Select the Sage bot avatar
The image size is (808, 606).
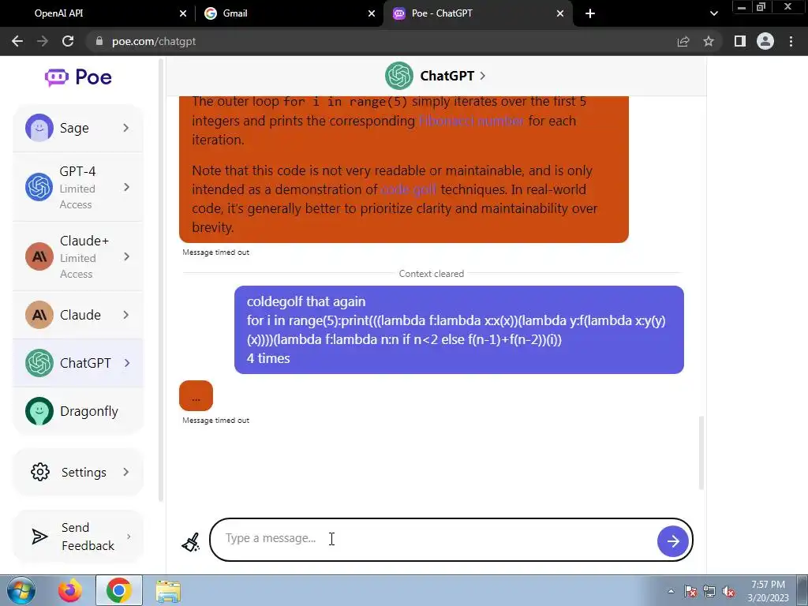pyautogui.click(x=39, y=128)
